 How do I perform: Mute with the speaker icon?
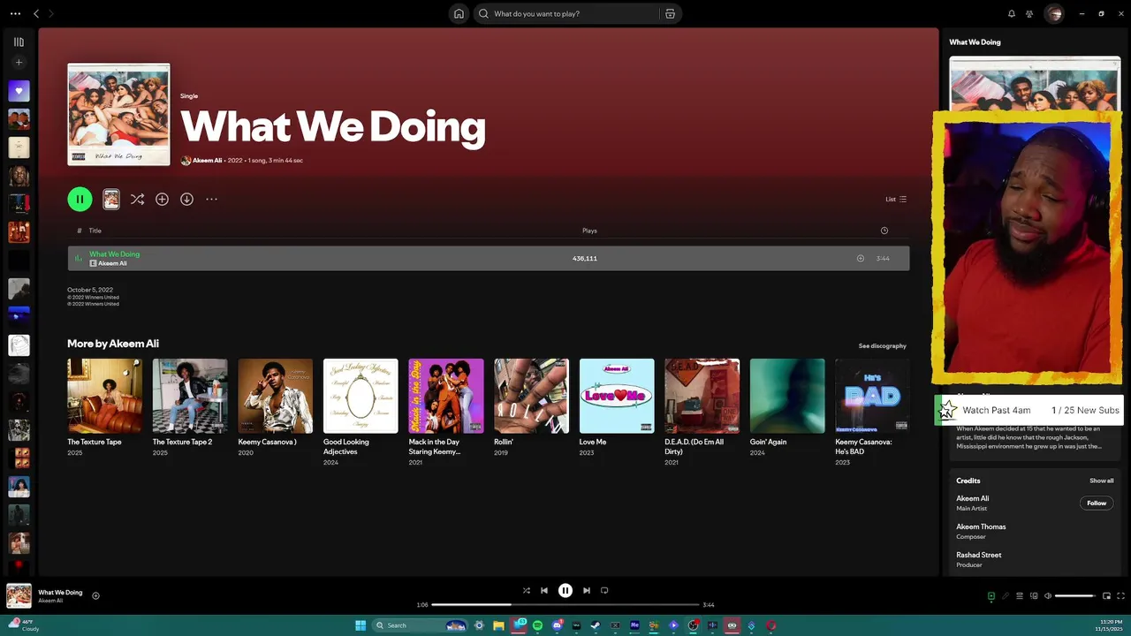(x=1048, y=595)
